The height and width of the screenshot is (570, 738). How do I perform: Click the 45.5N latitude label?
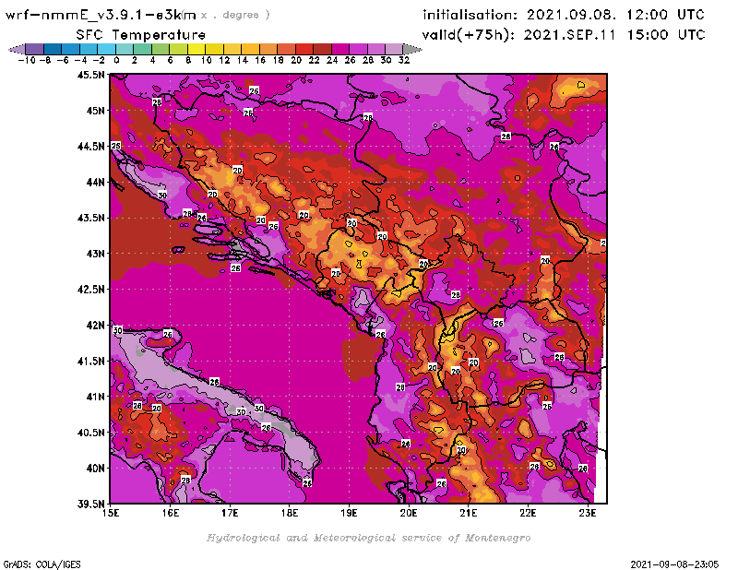[90, 75]
